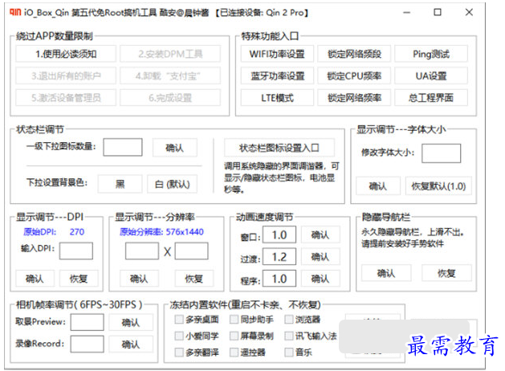
Task: Click the 原始分辨率: 576x1440 text
Action: (x=161, y=231)
